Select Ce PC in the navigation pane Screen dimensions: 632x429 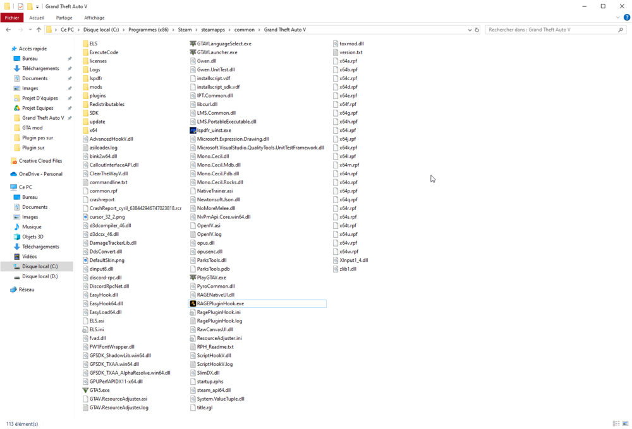[25, 187]
